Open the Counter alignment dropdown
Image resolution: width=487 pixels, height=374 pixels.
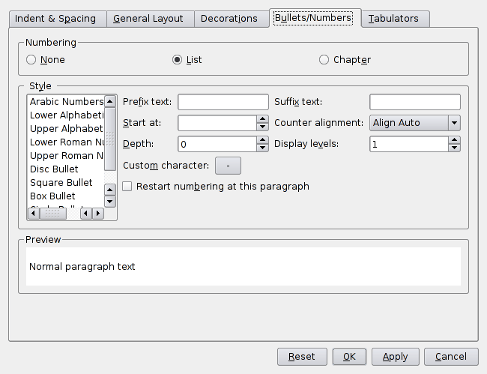414,123
